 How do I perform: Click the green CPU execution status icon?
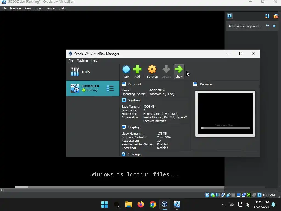pos(249,195)
